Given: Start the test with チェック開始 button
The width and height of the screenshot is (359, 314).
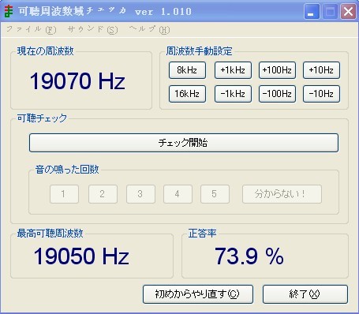Looking at the screenshot, I should pyautogui.click(x=184, y=143).
